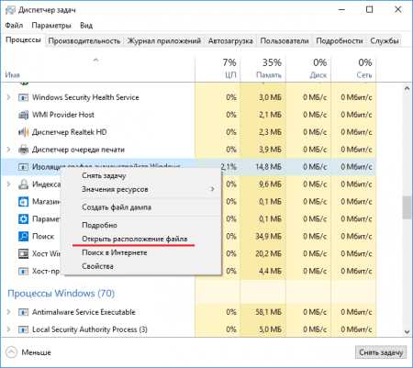
Task: Switch to the Производительность tab
Action: tap(84, 40)
